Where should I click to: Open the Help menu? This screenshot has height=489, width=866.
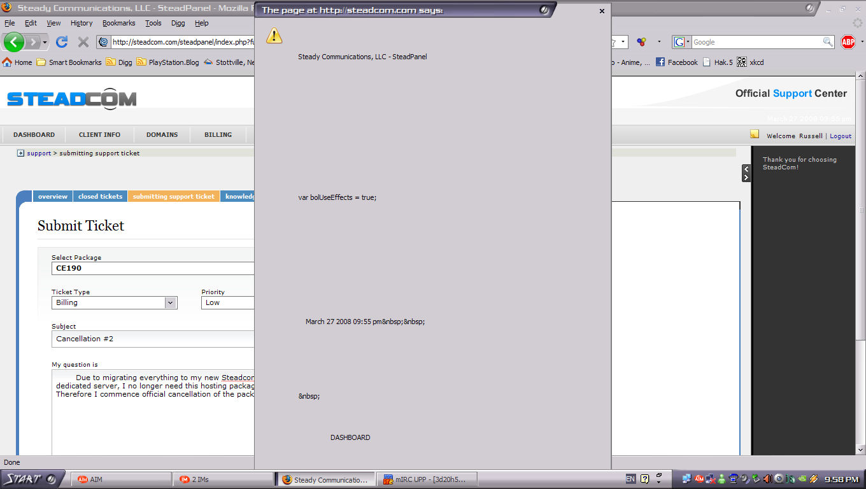click(x=202, y=23)
